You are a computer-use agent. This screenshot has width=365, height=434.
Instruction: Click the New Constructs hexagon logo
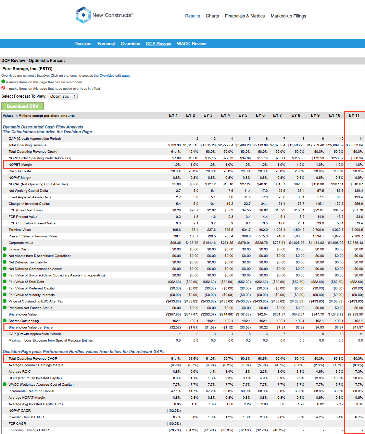(83, 15)
